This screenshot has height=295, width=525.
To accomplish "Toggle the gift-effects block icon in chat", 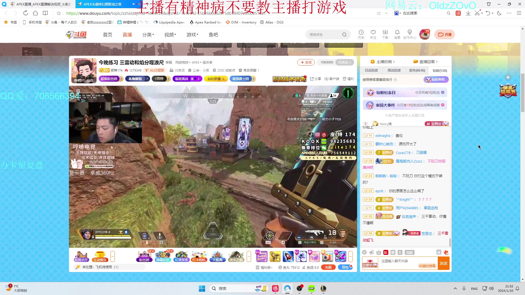I will 446,252.
